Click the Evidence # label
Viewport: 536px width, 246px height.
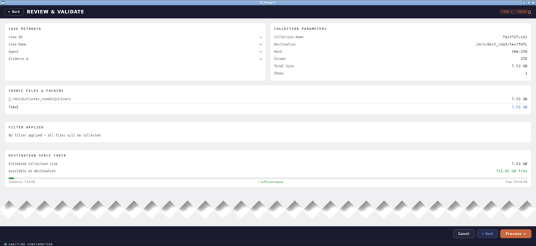[x=19, y=59]
